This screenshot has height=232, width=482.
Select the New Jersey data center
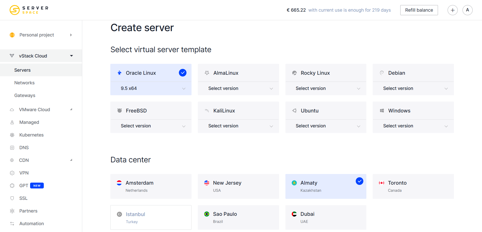coord(238,186)
